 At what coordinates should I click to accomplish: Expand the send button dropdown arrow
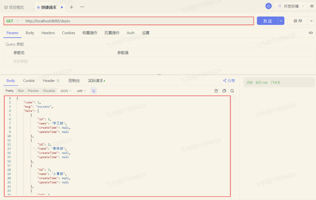tap(281, 21)
